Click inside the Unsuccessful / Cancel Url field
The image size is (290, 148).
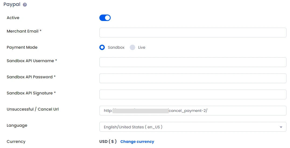pos(193,111)
